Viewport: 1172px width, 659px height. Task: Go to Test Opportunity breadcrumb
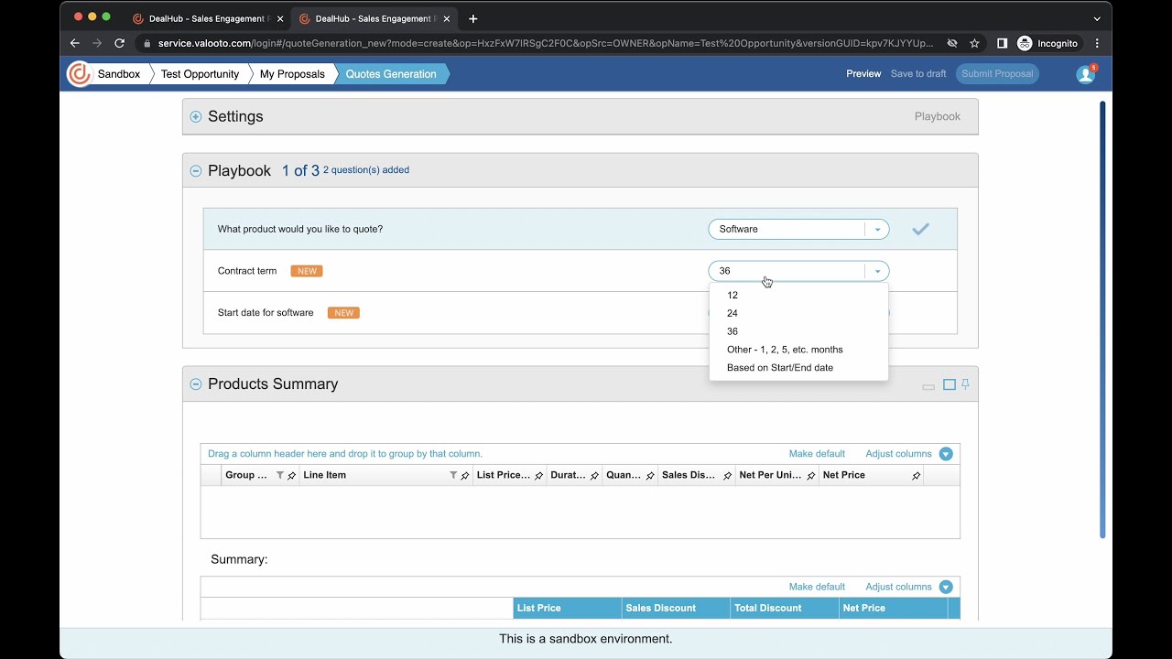pyautogui.click(x=200, y=74)
